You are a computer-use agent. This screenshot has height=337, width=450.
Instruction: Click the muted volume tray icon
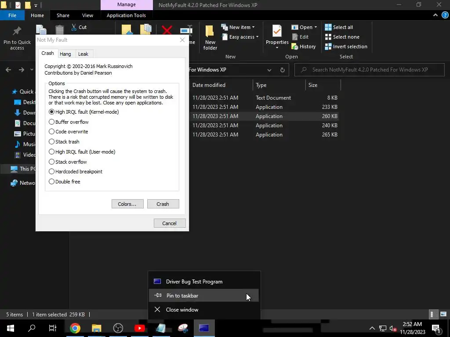(393, 328)
